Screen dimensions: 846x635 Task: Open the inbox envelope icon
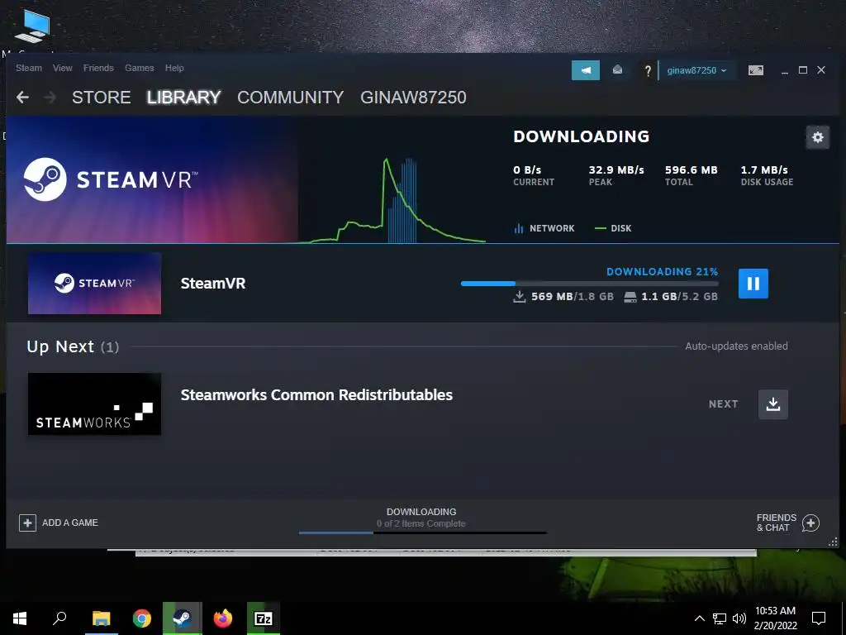click(x=618, y=70)
